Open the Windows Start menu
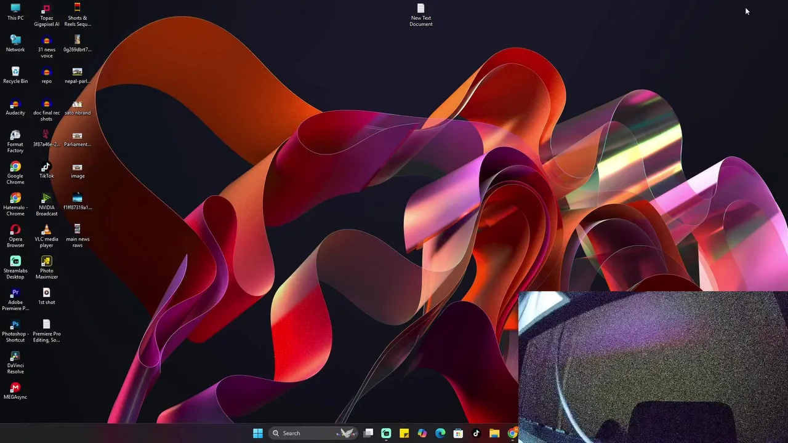 coord(258,433)
